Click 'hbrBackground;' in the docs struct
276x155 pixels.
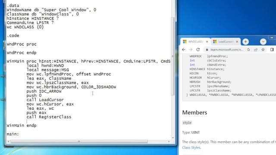tap(219, 82)
